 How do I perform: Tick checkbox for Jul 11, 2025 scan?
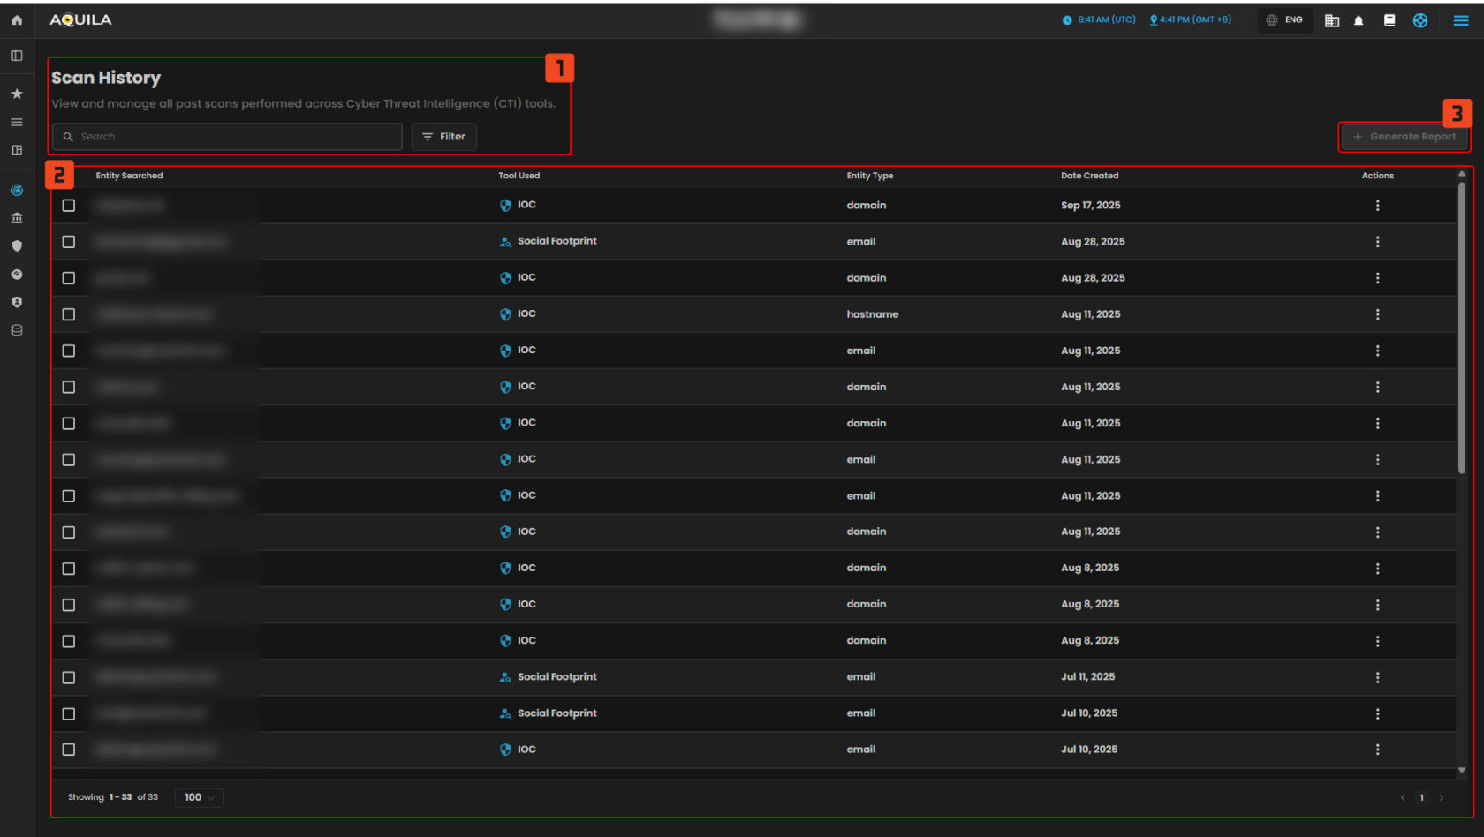click(x=69, y=677)
